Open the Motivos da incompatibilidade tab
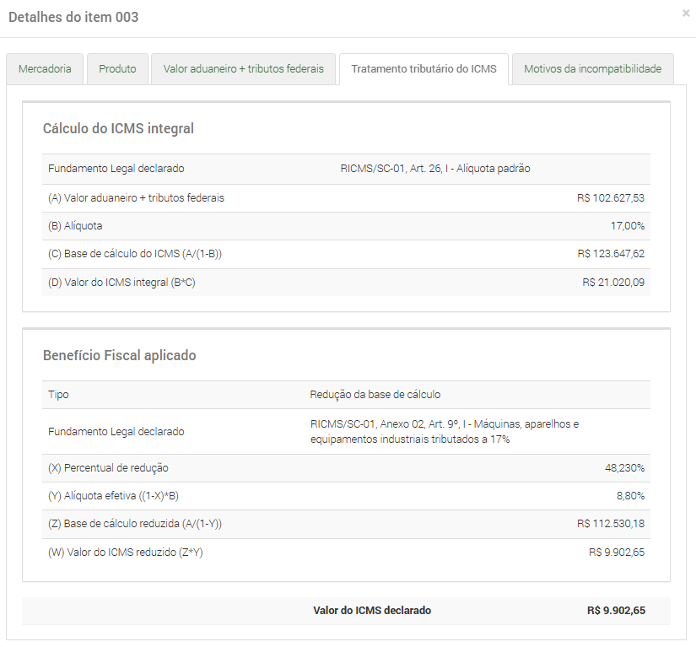This screenshot has height=647, width=696. tap(592, 69)
